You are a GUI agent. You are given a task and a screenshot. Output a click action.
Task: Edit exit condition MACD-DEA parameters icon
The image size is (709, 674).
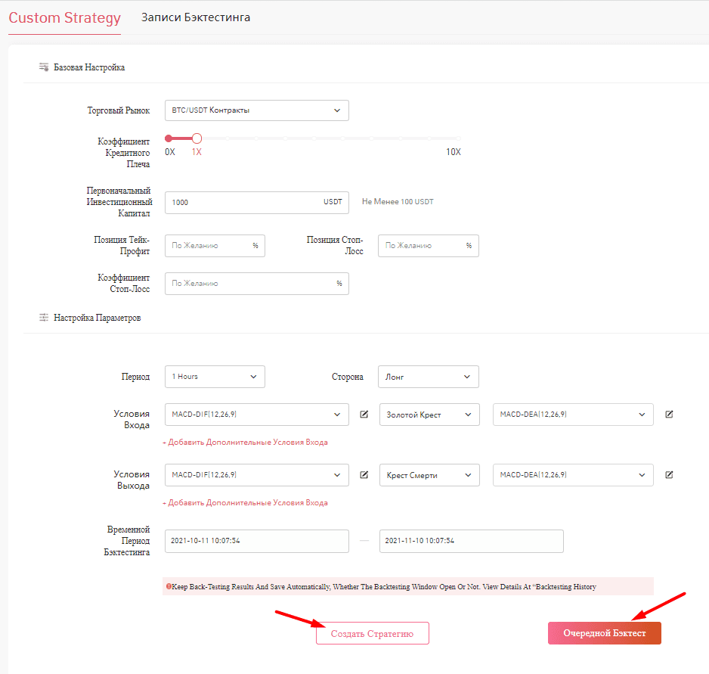(x=669, y=475)
